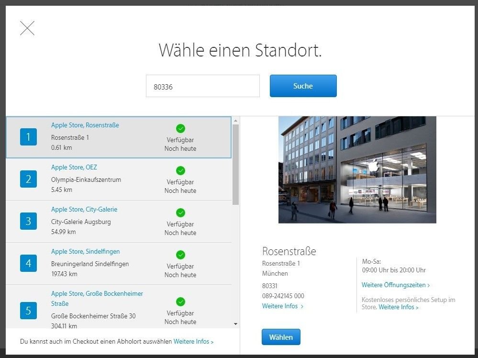The image size is (478, 358).
Task: Click the Suche button
Action: 303,86
